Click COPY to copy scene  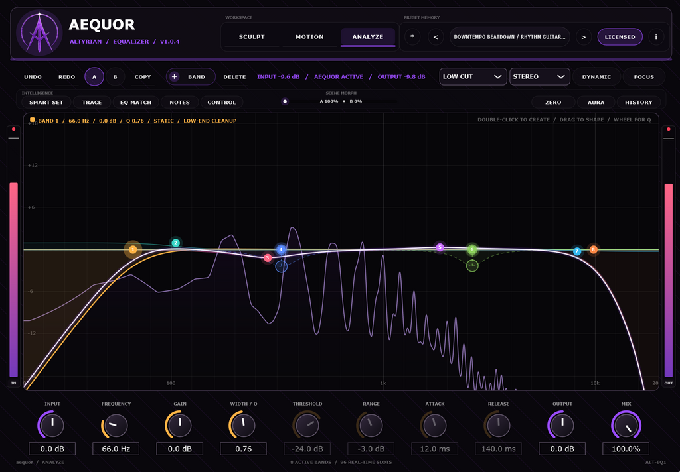pyautogui.click(x=143, y=77)
